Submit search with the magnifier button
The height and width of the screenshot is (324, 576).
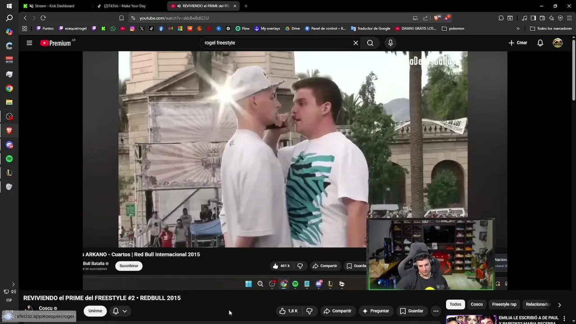coord(370,43)
